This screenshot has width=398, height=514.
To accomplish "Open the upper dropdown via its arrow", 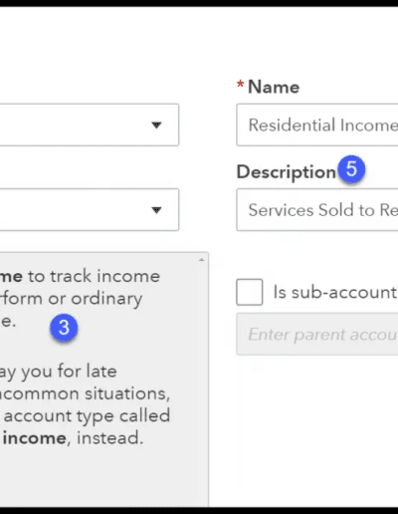I will click(x=156, y=125).
